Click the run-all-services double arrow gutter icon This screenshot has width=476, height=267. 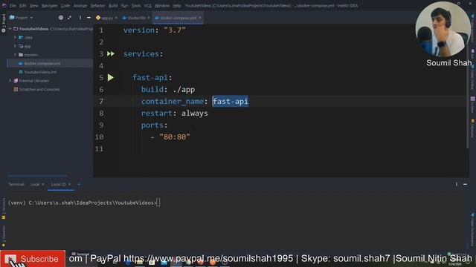tap(111, 54)
